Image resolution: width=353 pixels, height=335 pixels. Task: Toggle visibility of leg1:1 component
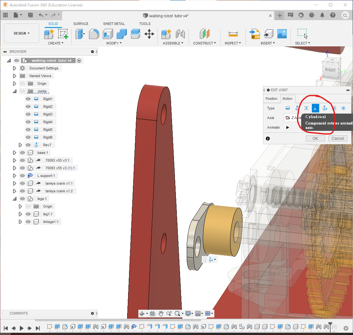coord(28,214)
